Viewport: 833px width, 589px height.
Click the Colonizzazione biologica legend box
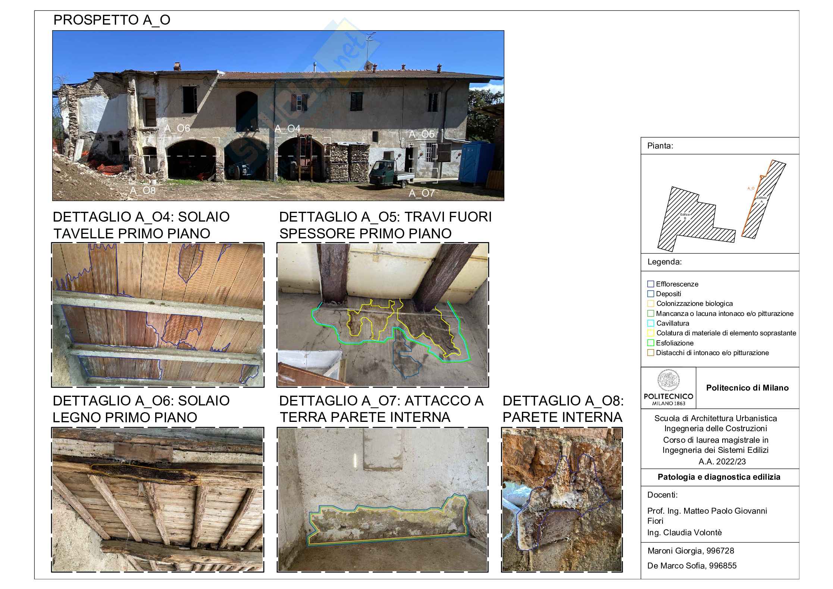651,304
